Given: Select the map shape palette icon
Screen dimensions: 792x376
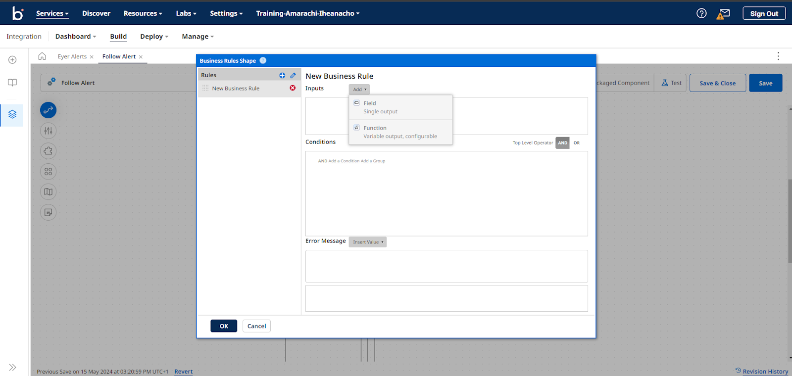Looking at the screenshot, I should (48, 192).
